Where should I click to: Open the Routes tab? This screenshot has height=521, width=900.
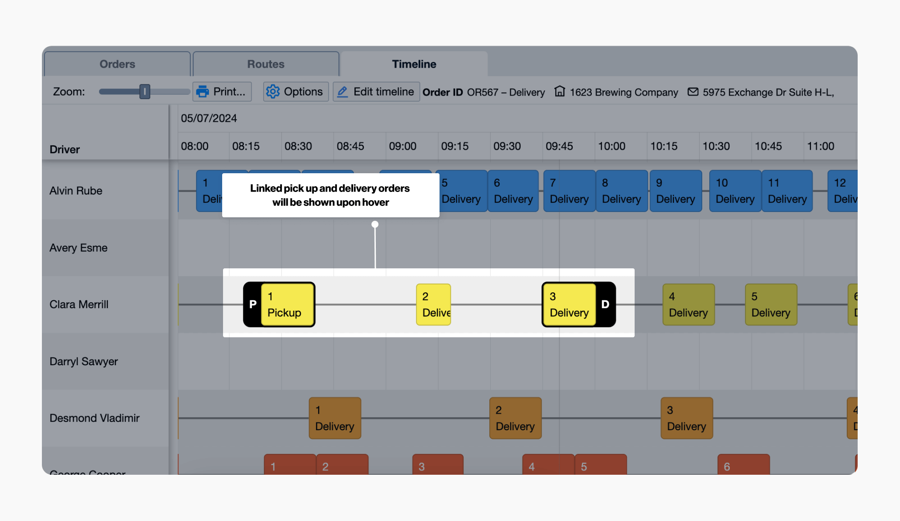click(265, 64)
